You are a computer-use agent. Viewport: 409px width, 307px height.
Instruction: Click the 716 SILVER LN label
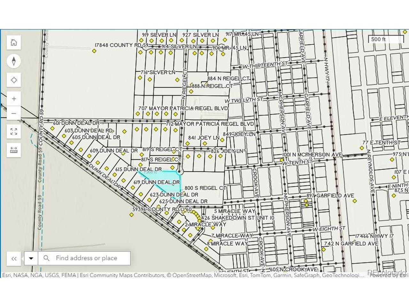(x=158, y=73)
